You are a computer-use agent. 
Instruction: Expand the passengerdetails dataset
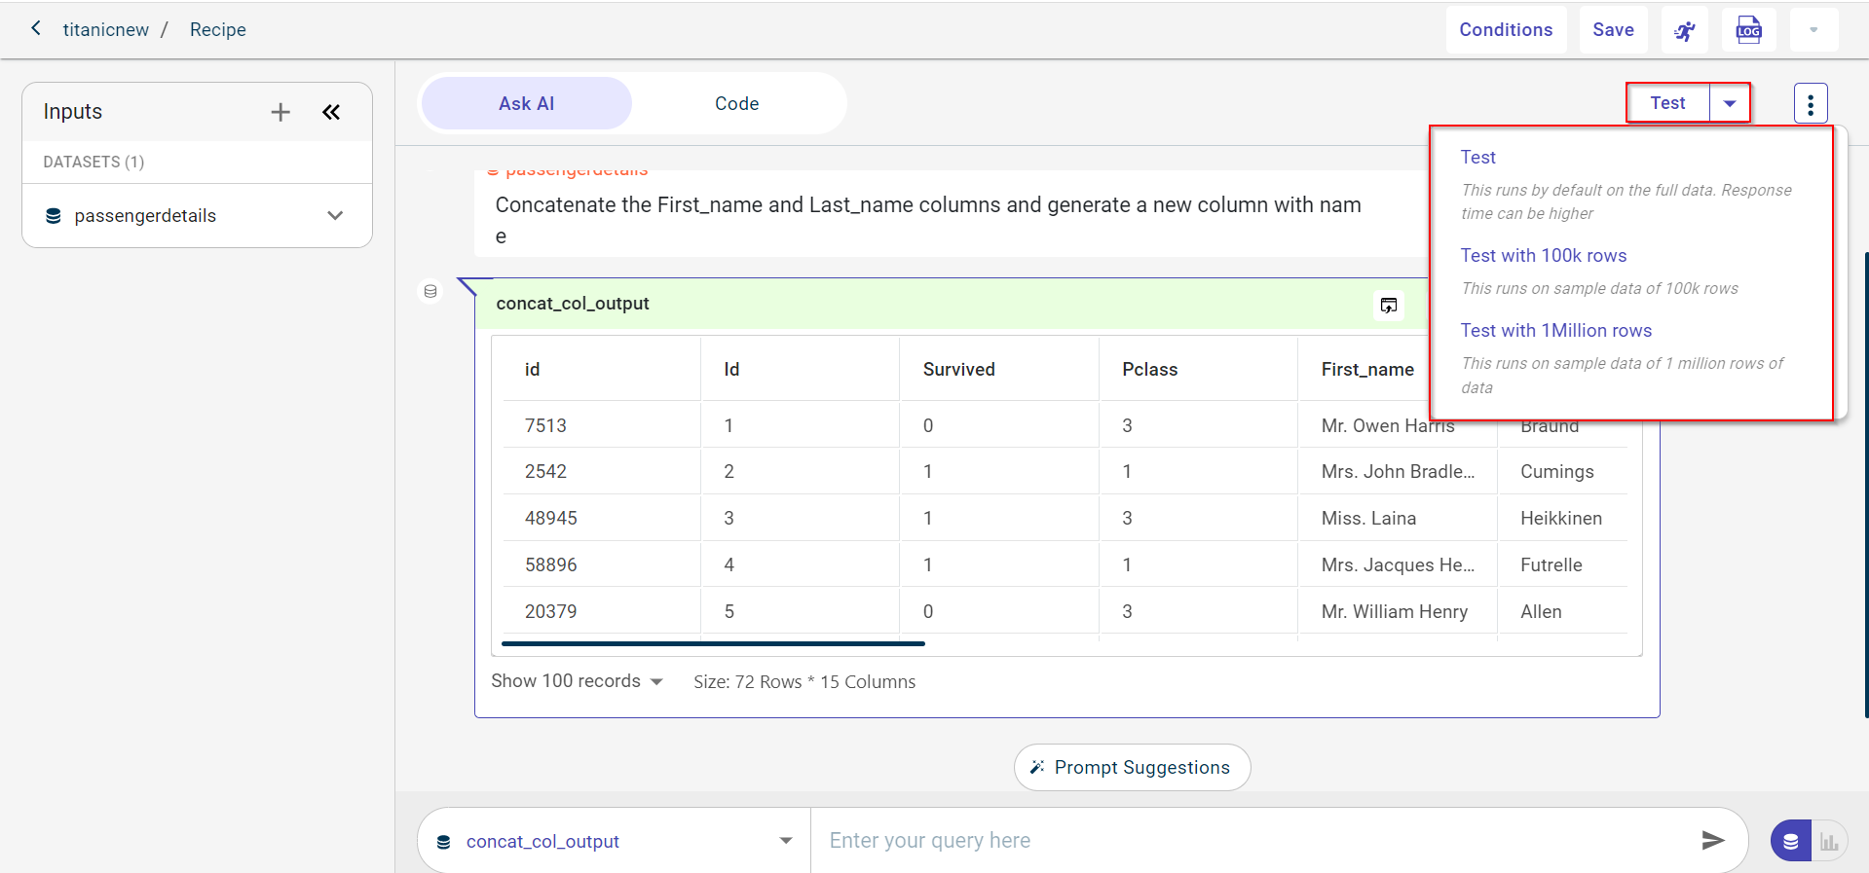coord(335,216)
